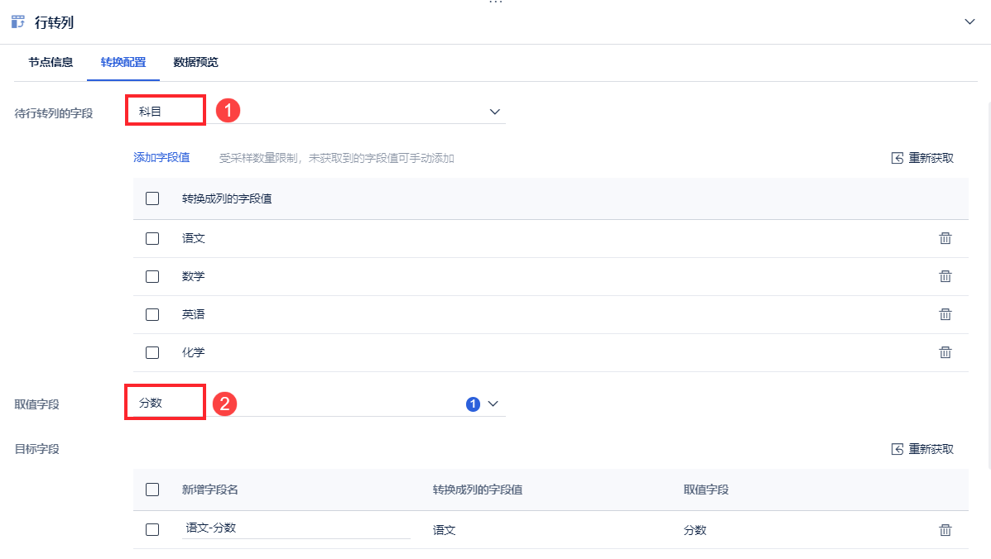This screenshot has height=559, width=991.
Task: Click the 行转列 node icon in header
Action: 17,22
